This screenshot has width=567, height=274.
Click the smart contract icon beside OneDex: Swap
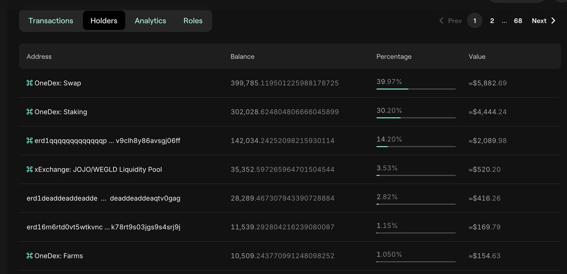click(x=29, y=83)
